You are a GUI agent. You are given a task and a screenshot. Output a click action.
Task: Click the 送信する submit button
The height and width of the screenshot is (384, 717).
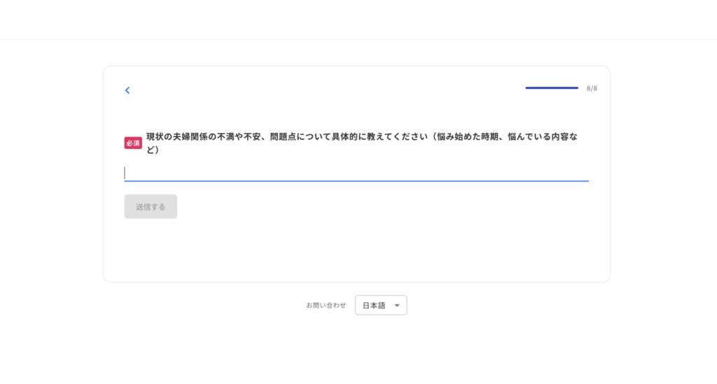[x=151, y=207]
